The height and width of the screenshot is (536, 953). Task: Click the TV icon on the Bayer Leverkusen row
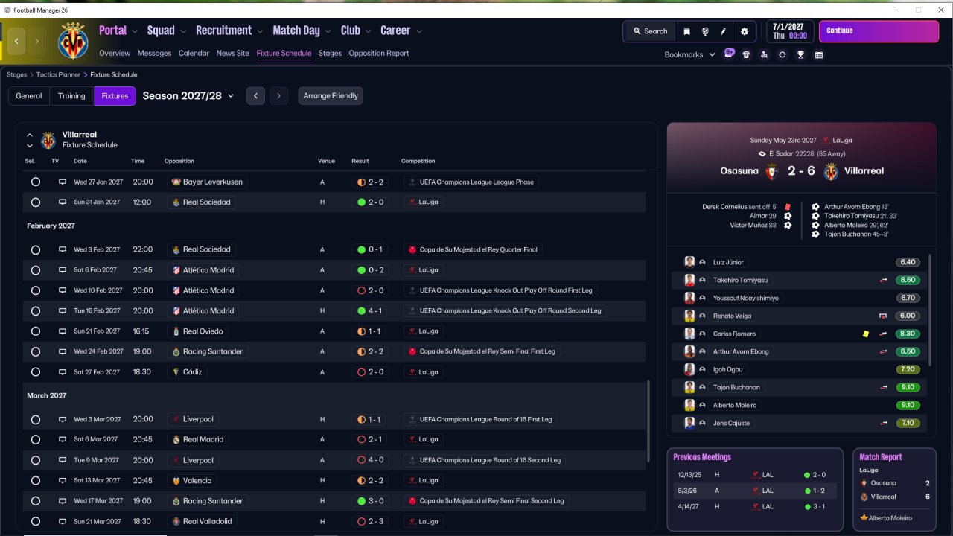63,182
